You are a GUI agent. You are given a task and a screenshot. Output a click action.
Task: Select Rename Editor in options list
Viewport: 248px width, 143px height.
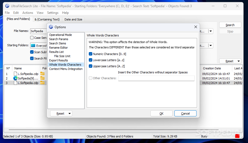tap(58, 48)
